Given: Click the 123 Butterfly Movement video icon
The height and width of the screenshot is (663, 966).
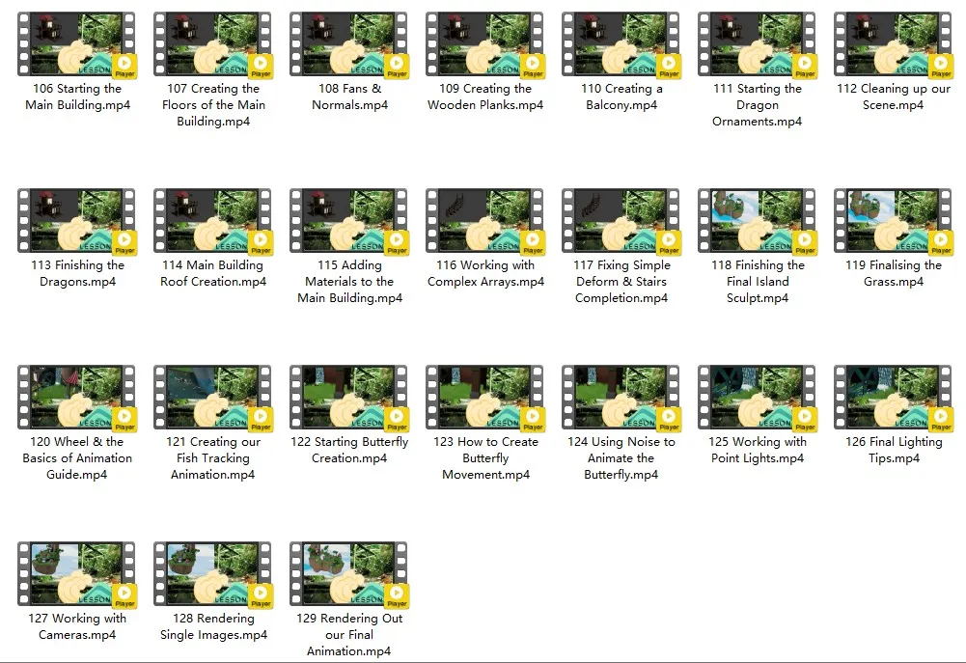Looking at the screenshot, I should tap(485, 398).
